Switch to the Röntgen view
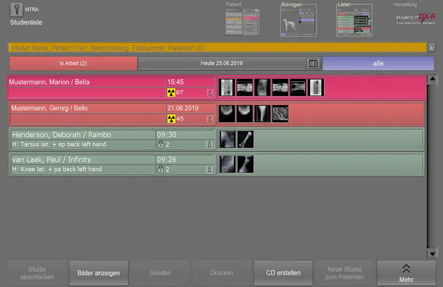The width and height of the screenshot is (443, 287). 298,21
